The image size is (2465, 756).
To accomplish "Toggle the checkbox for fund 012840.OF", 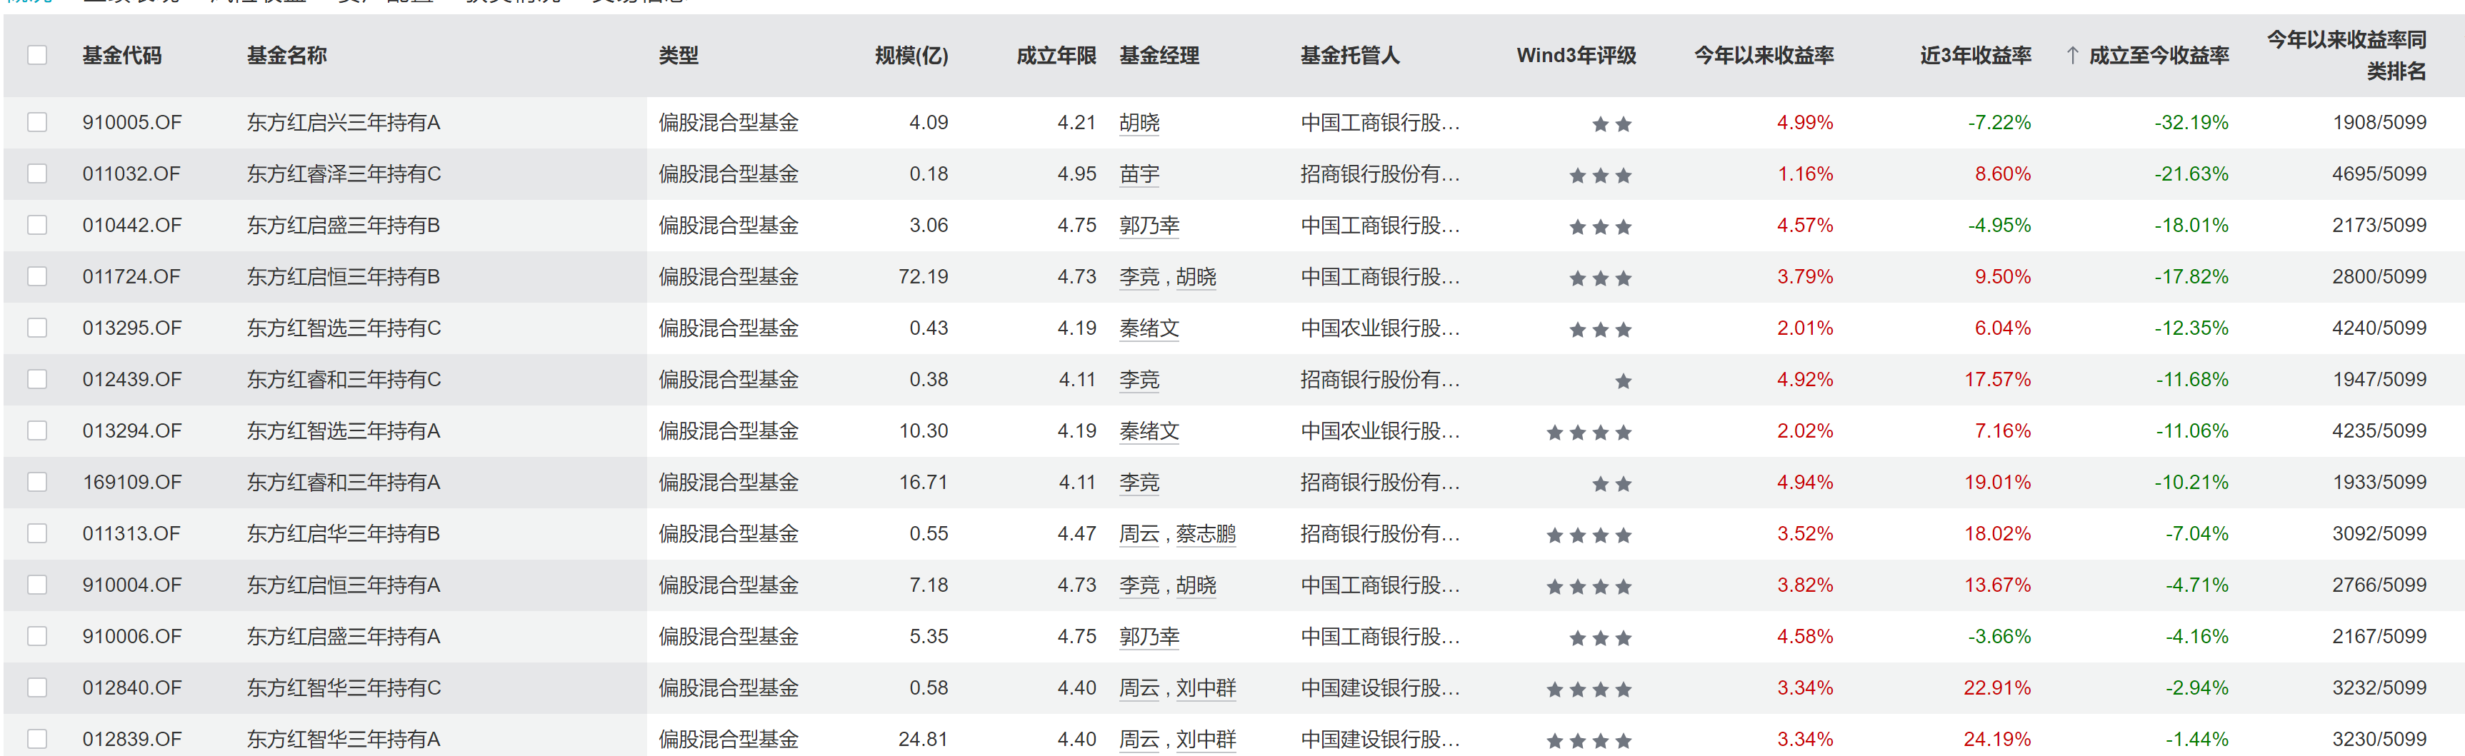I will (37, 688).
